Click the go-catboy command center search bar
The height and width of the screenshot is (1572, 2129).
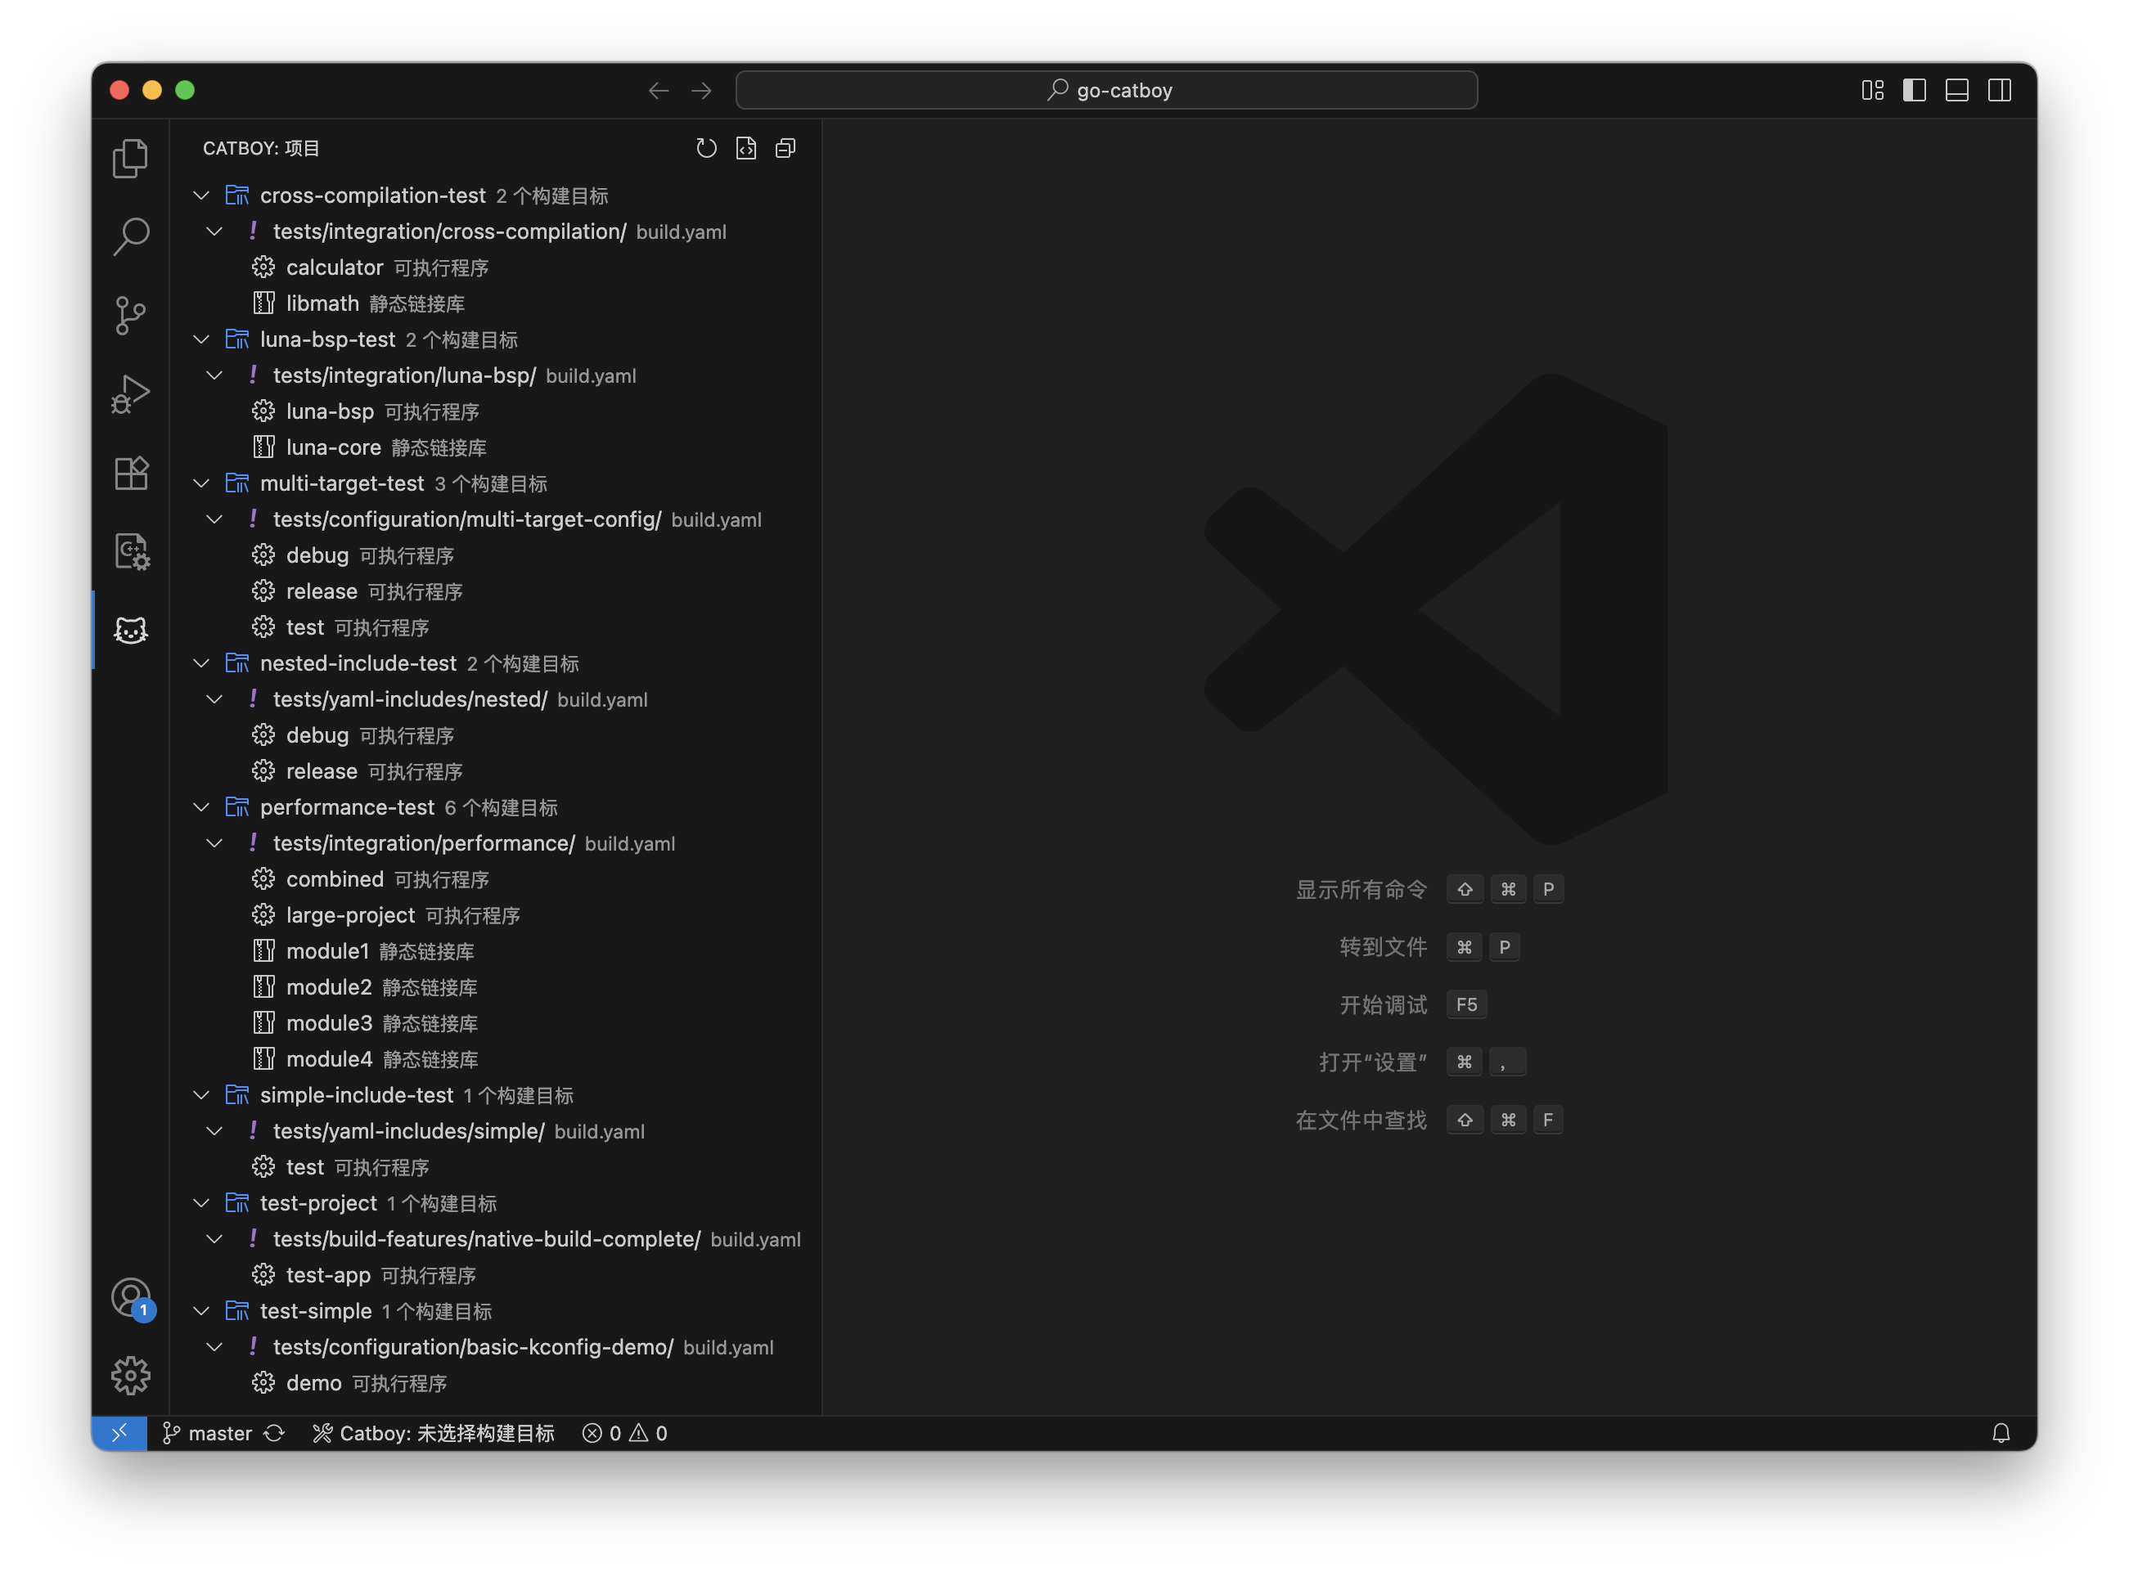(x=1107, y=89)
